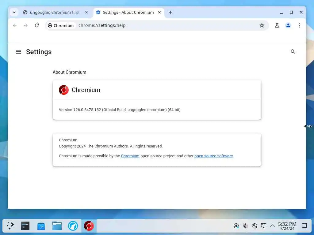Click the muted volume tray icon
Viewport: 314px width, 235px height.
pyautogui.click(x=245, y=226)
